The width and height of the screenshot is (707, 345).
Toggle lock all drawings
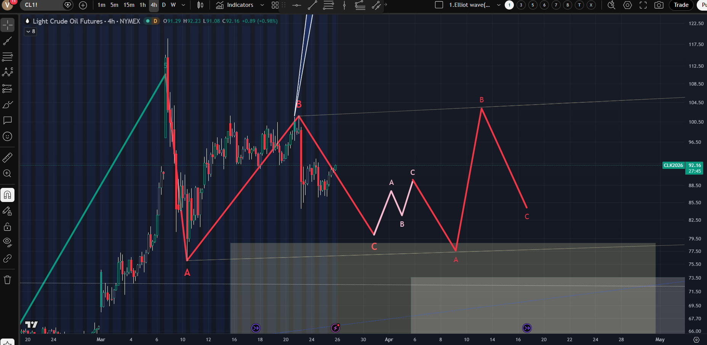coord(7,227)
